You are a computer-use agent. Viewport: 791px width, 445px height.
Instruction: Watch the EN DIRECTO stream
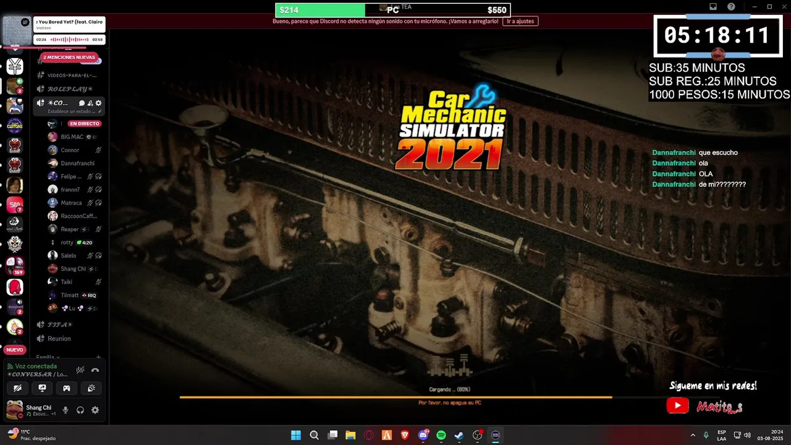tap(85, 124)
